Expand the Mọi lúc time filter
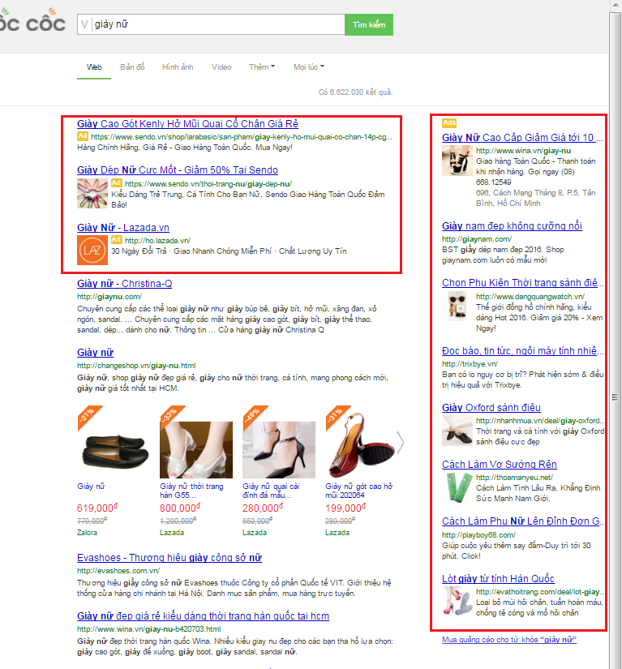The width and height of the screenshot is (622, 669). coord(309,67)
